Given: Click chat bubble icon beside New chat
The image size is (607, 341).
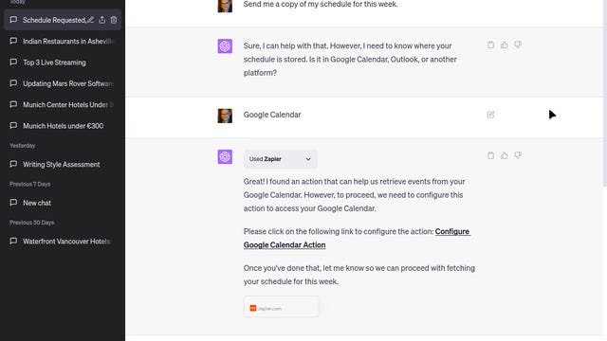Looking at the screenshot, I should 13,202.
